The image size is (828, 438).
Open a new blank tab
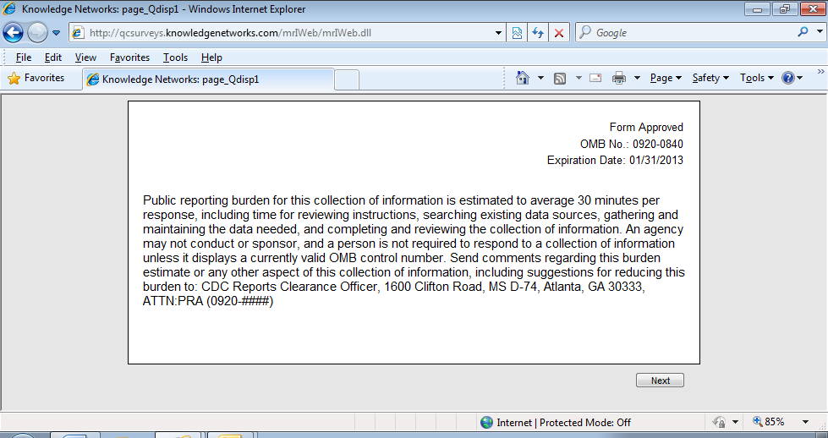(347, 79)
